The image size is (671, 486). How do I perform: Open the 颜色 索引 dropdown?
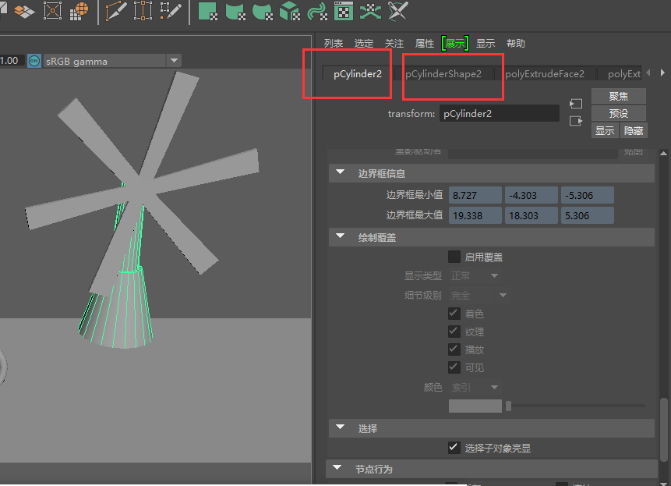pyautogui.click(x=475, y=387)
